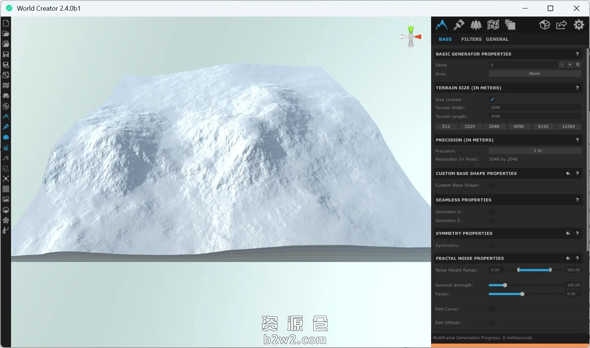
Task: Set terrain size to 4096 preset
Action: [518, 126]
